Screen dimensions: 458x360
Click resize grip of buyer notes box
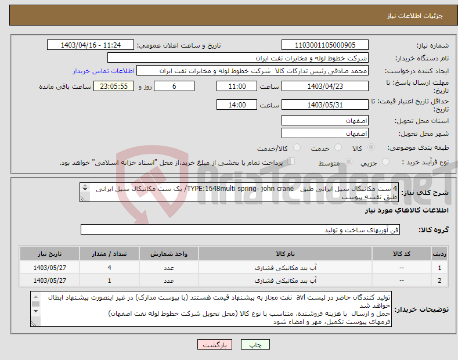tap(34, 323)
